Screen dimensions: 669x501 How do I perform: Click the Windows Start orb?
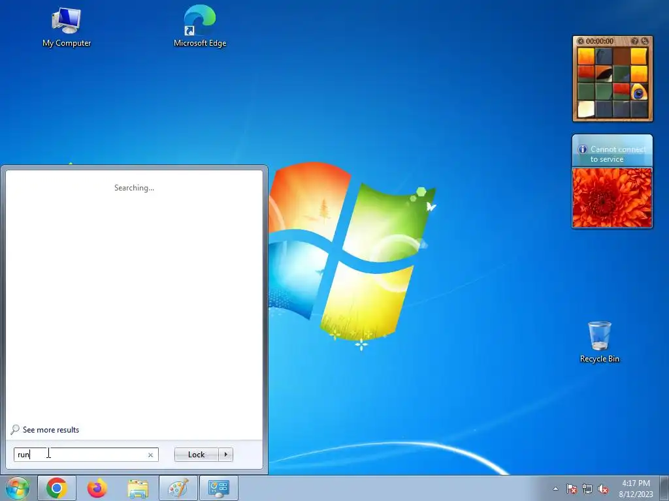(x=17, y=488)
